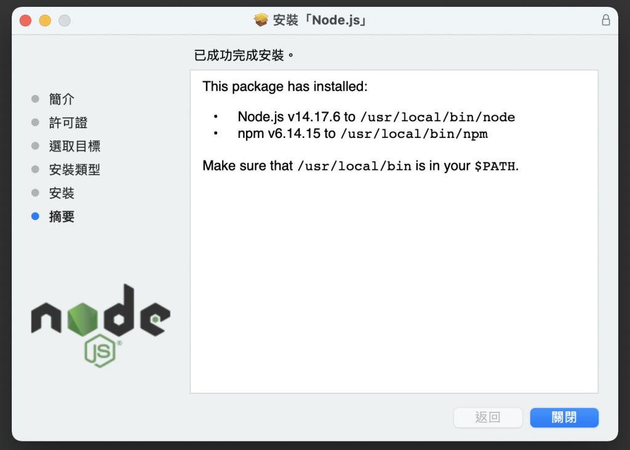Click the package box icon in title

coord(261,20)
